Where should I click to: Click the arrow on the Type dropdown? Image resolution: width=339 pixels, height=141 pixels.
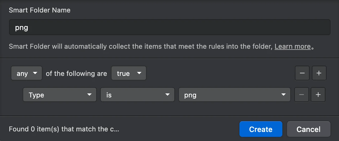tap(89, 95)
